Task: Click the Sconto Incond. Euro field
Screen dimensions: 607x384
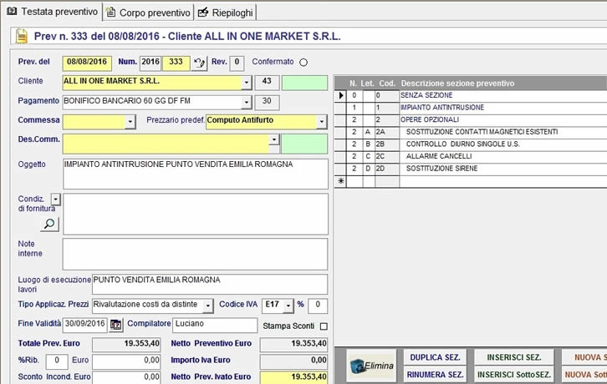Action: [126, 377]
